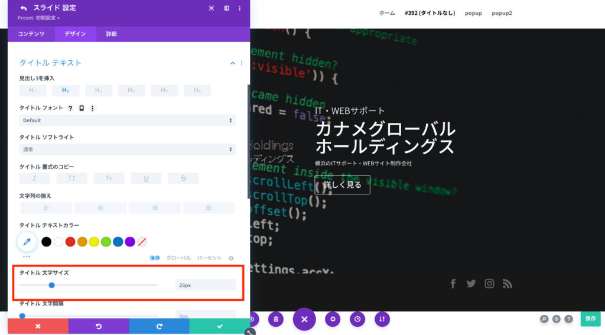Viewport: 605px width, 335px height.
Task: Click the タイトル 文字サイズ slider handle
Action: tap(52, 285)
